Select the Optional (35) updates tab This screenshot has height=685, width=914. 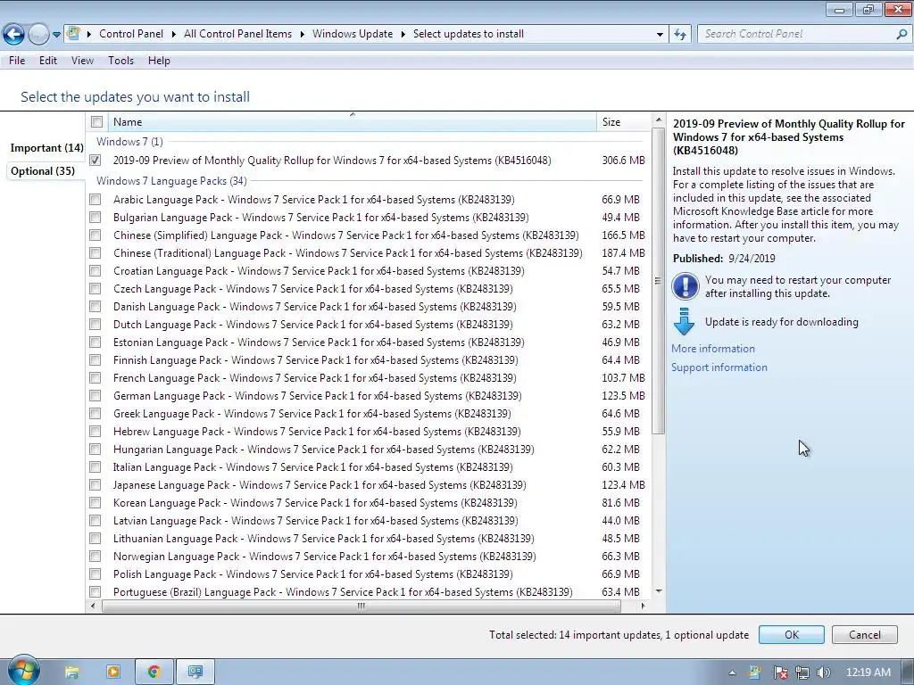[43, 171]
